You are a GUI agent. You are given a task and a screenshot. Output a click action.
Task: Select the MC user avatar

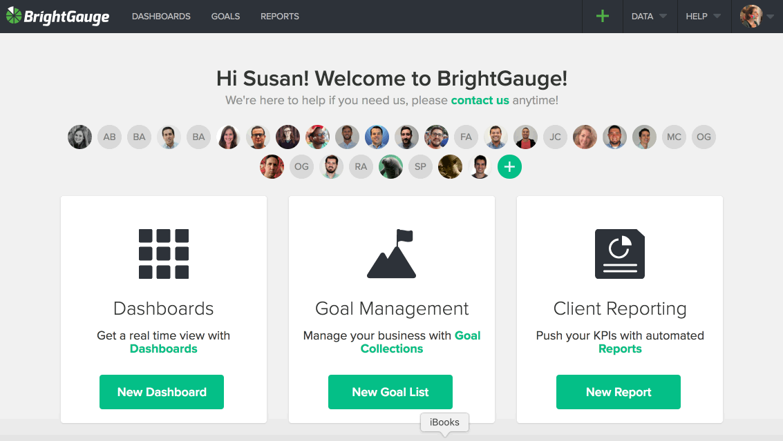pyautogui.click(x=674, y=137)
